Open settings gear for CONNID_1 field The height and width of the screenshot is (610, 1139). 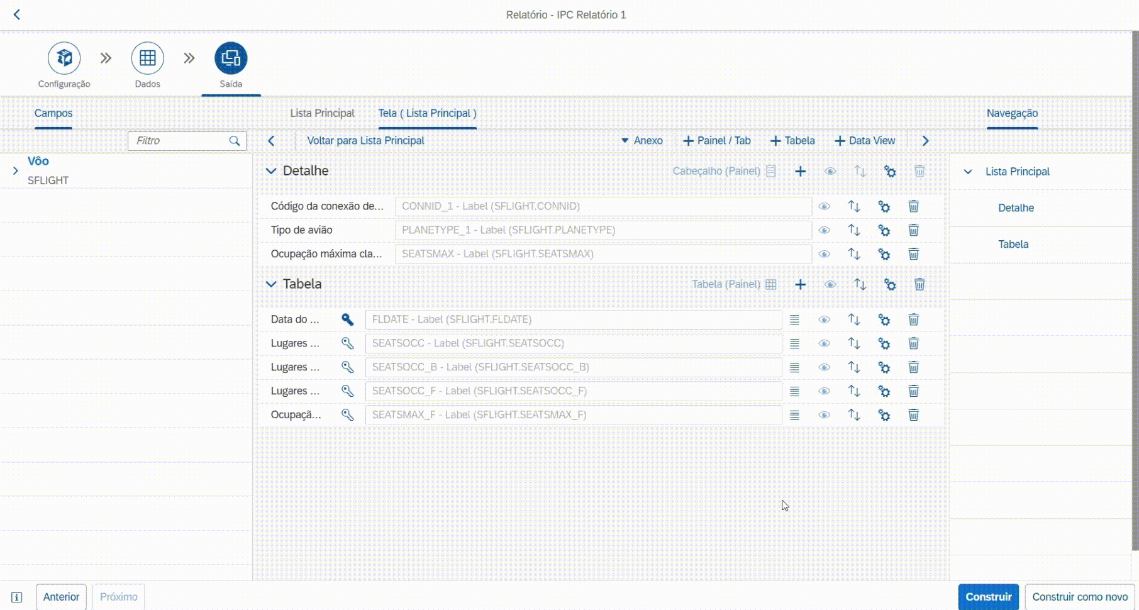click(884, 206)
